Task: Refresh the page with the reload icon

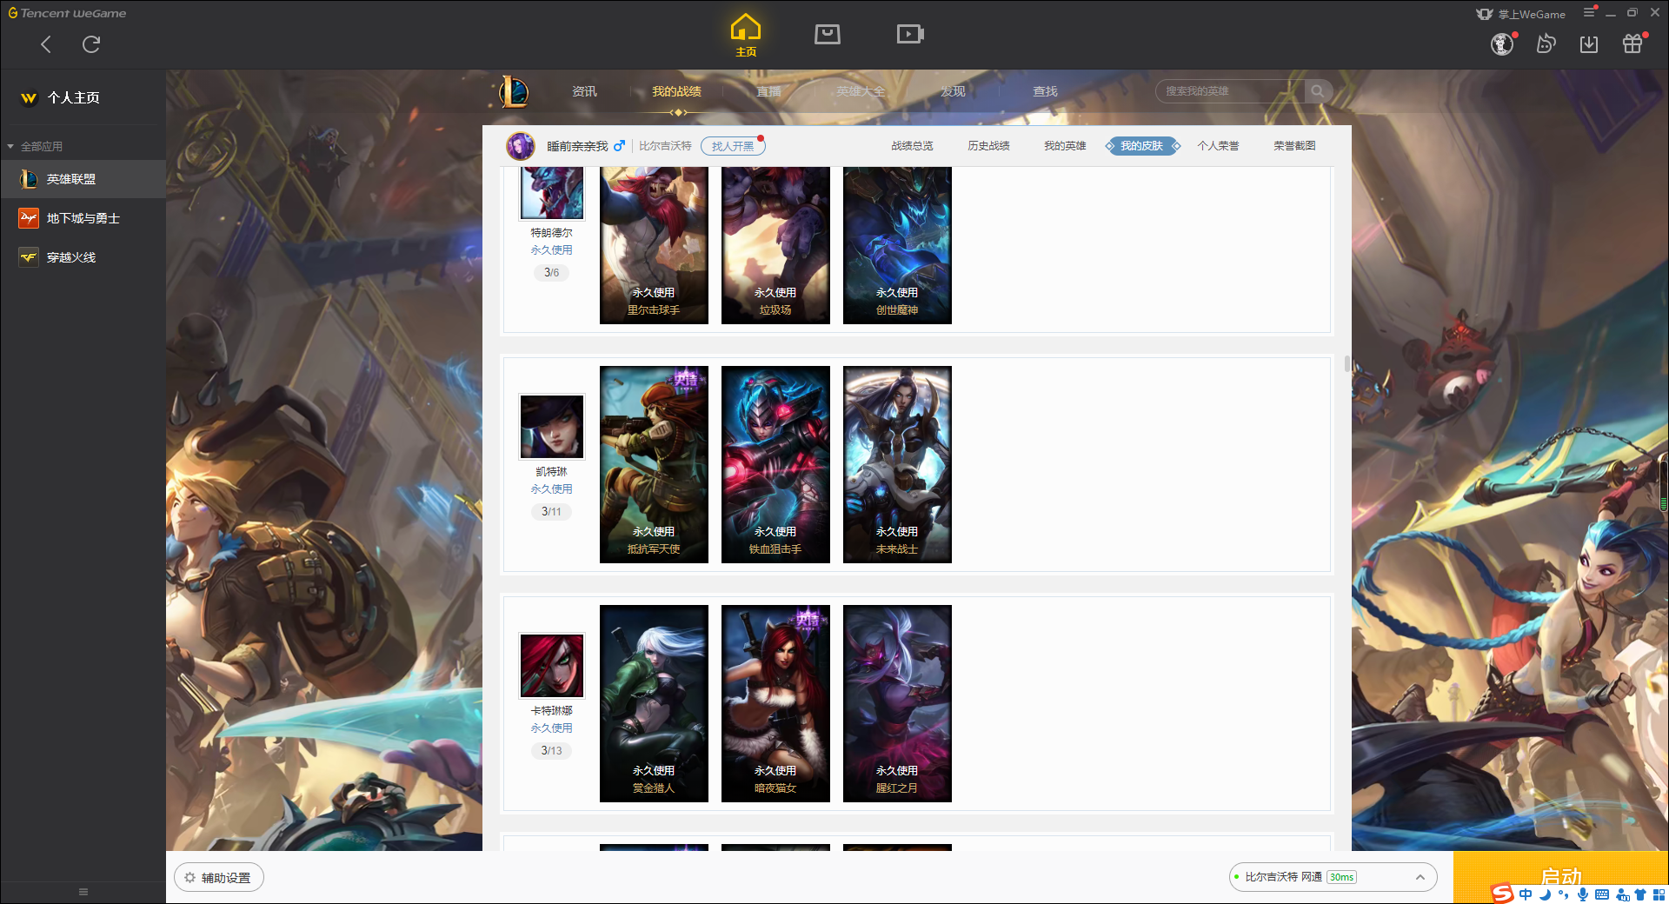Action: click(91, 44)
